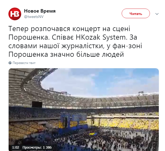This screenshot has height=151, width=165.
Task: Open the red NV profile avatar
Action: pos(15,14)
